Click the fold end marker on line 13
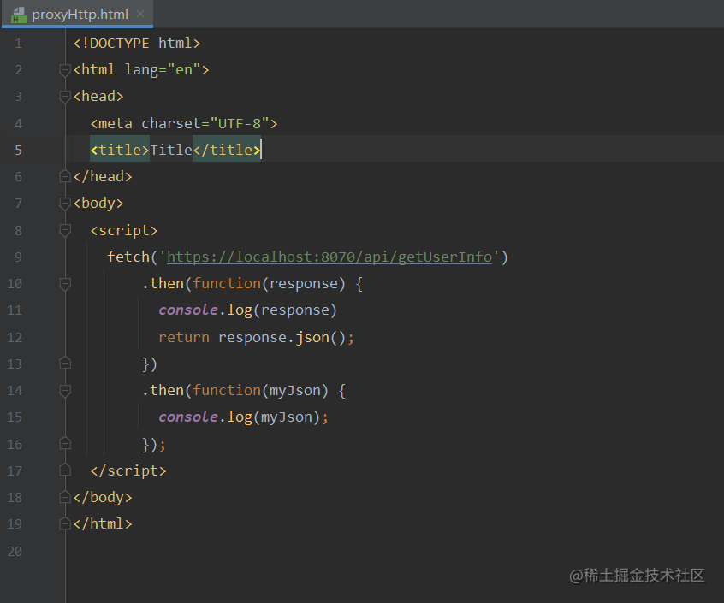This screenshot has width=724, height=603. 65,364
